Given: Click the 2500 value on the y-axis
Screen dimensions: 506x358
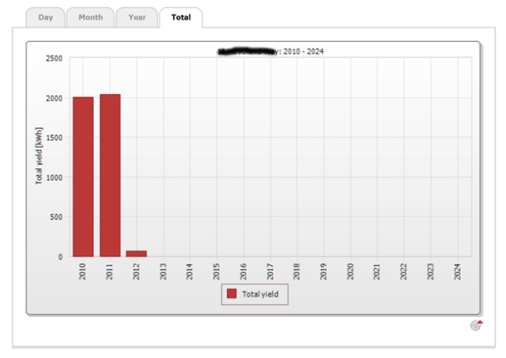Looking at the screenshot, I should click(x=55, y=58).
